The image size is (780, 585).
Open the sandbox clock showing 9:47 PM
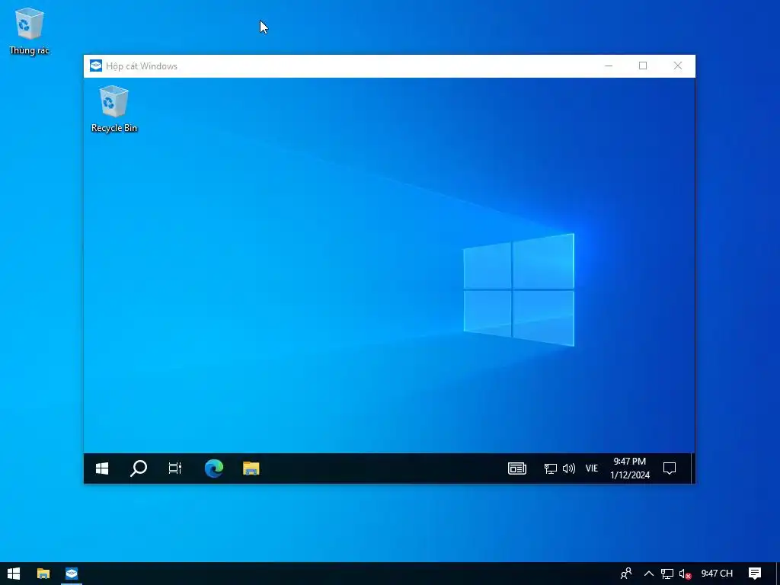(x=630, y=468)
